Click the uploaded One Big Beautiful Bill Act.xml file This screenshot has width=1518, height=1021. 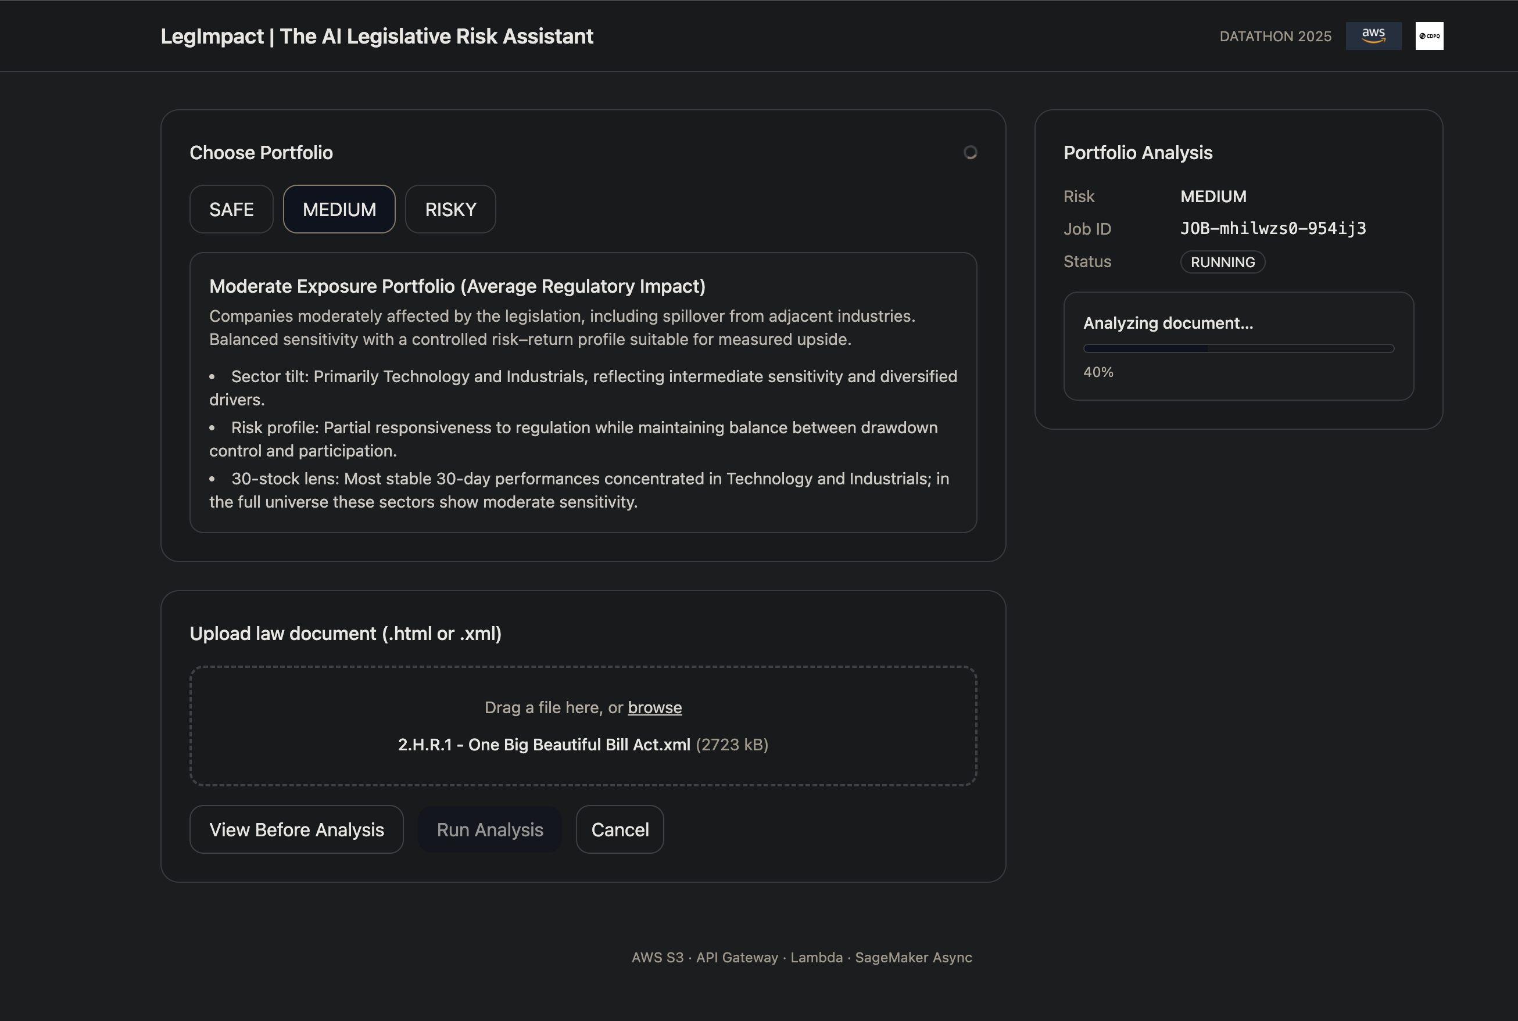click(x=544, y=745)
